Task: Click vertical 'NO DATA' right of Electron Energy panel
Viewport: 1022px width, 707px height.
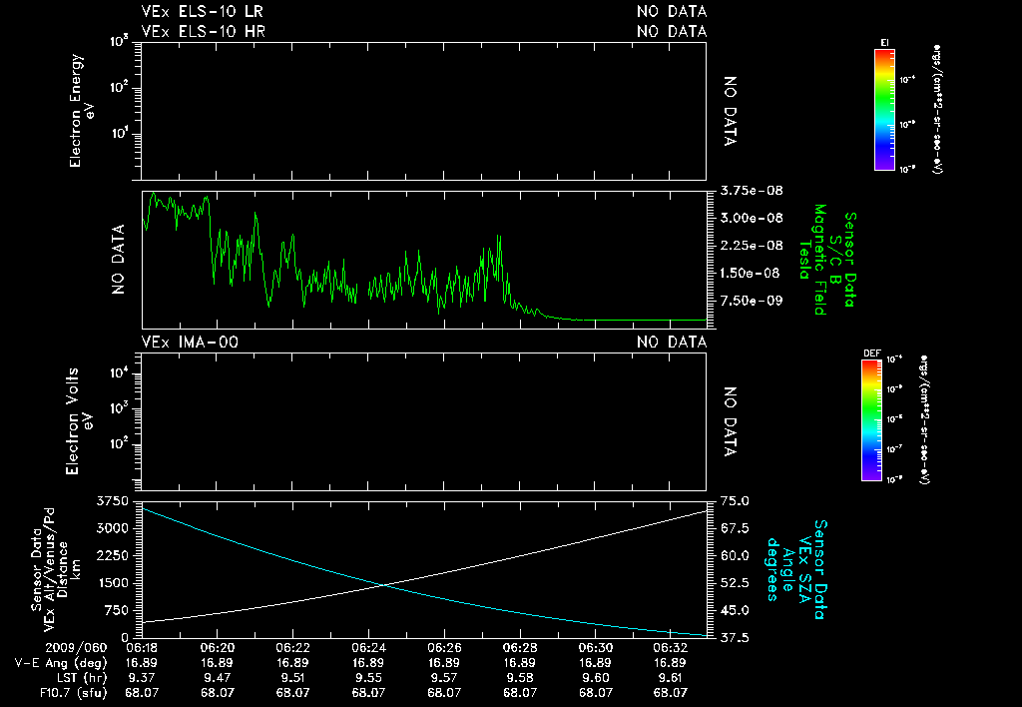Action: (x=730, y=111)
